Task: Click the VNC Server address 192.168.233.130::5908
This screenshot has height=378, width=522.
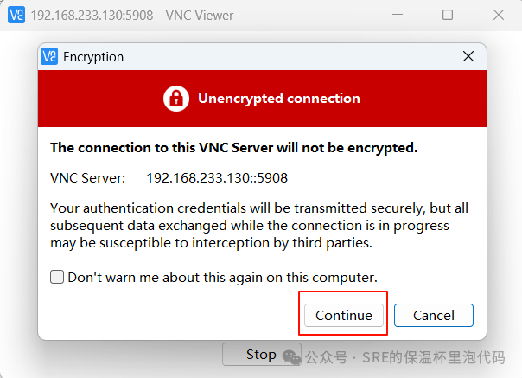Action: click(x=216, y=178)
